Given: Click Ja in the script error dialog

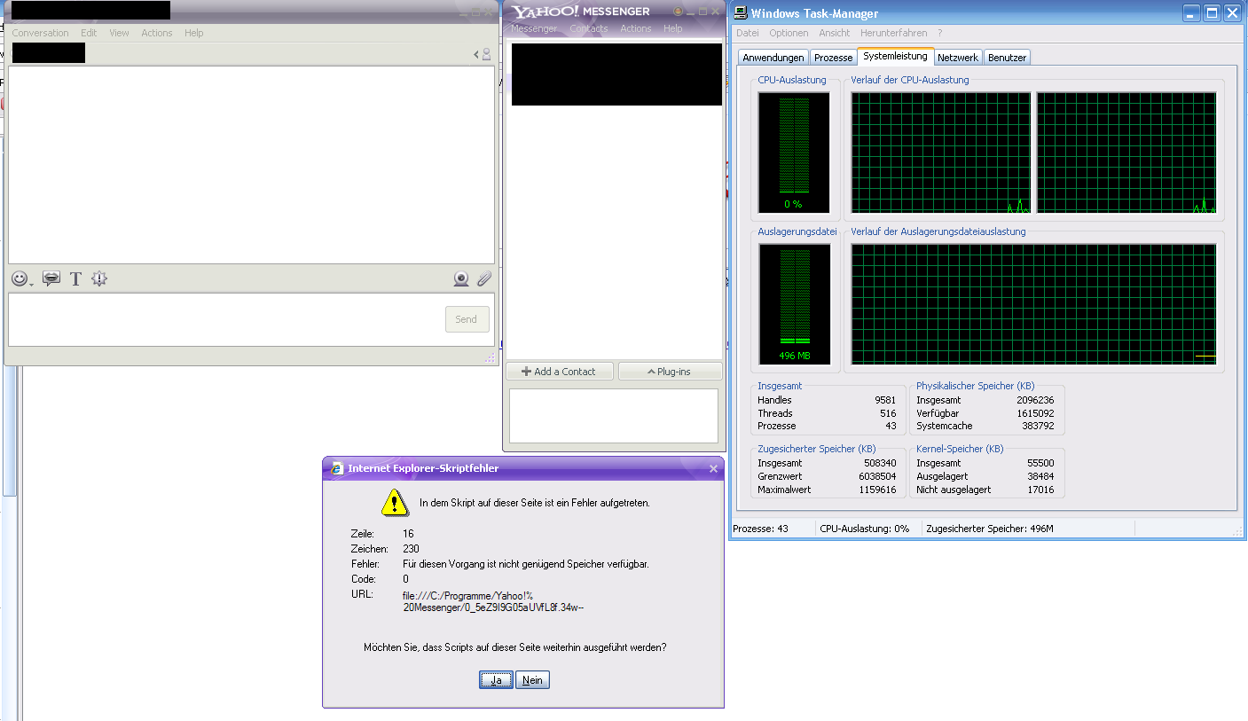Looking at the screenshot, I should (496, 680).
